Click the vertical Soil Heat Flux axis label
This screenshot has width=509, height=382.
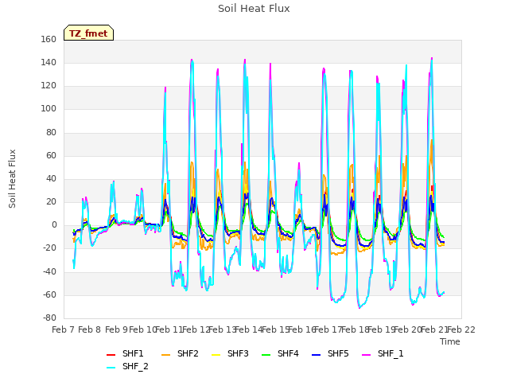point(12,178)
